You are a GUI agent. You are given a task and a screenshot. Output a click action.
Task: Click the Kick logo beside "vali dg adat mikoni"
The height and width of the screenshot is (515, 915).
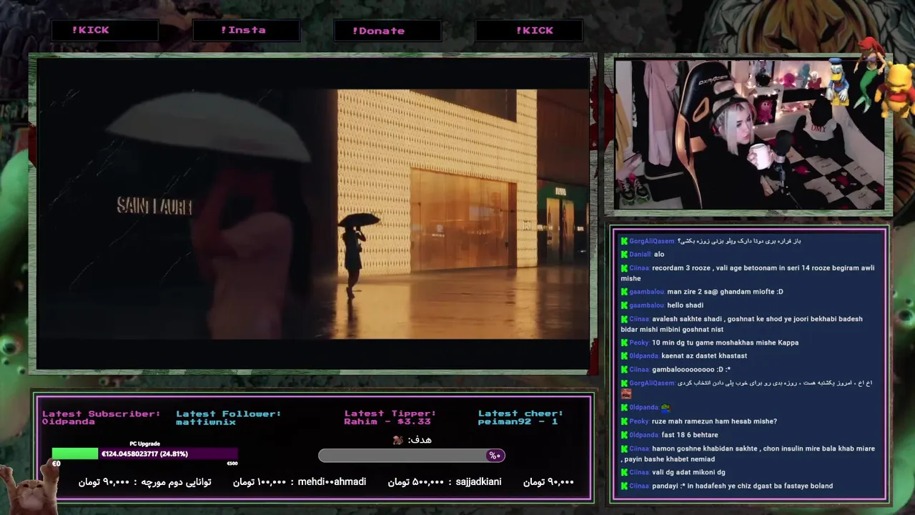pos(624,472)
